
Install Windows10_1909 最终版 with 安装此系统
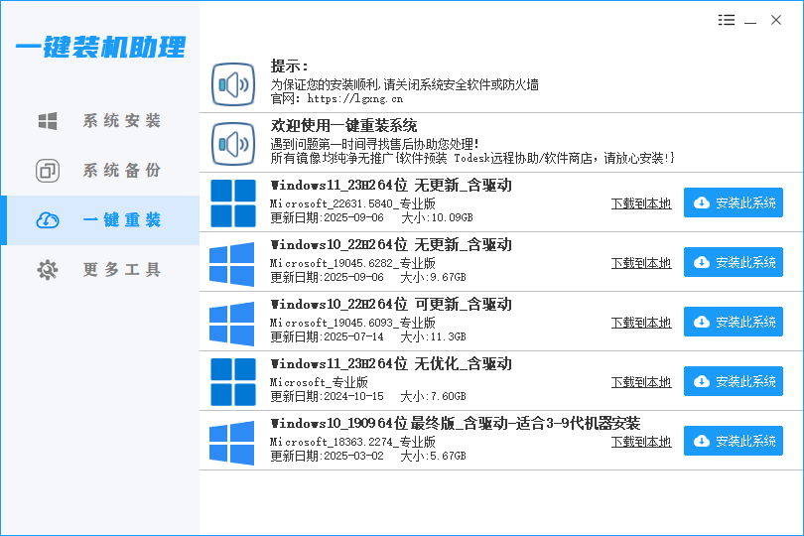click(x=734, y=442)
